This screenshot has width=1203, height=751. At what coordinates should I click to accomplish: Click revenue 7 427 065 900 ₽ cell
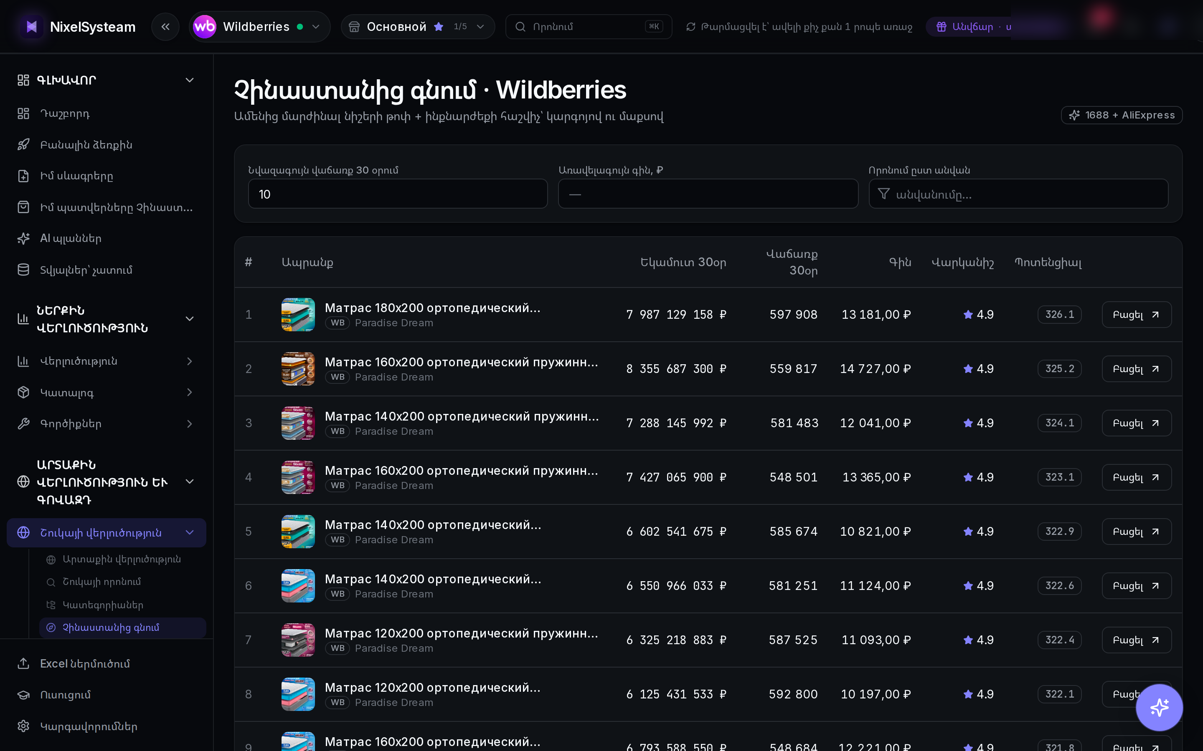coord(676,477)
